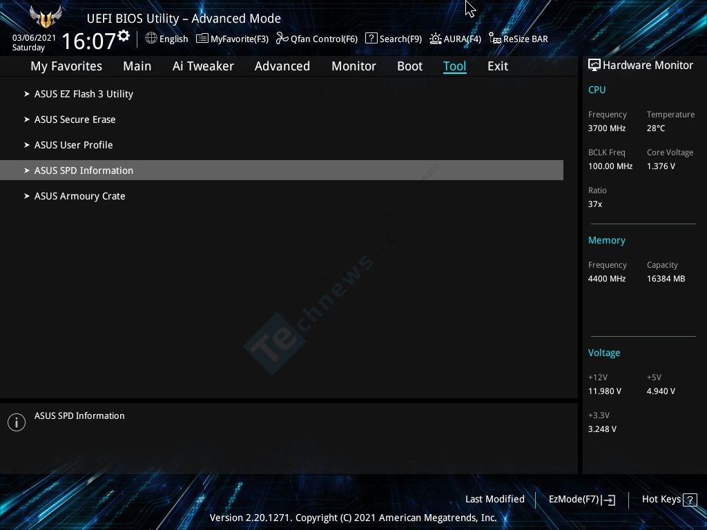The width and height of the screenshot is (707, 530).
Task: Expand arrow beside ASUS EZ Flash 3 Utility
Action: pos(27,94)
